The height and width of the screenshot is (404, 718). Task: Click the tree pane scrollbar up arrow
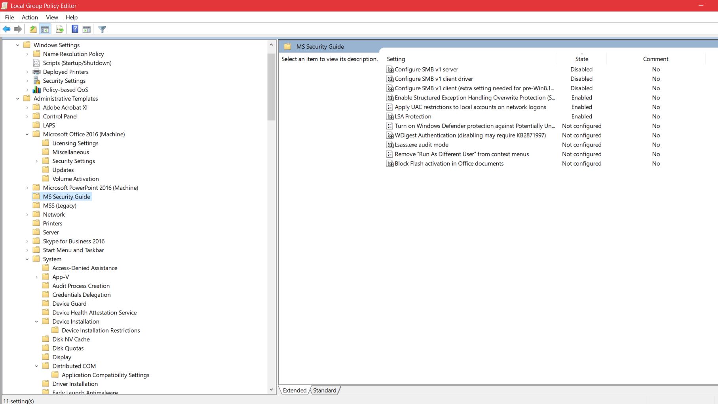271,44
